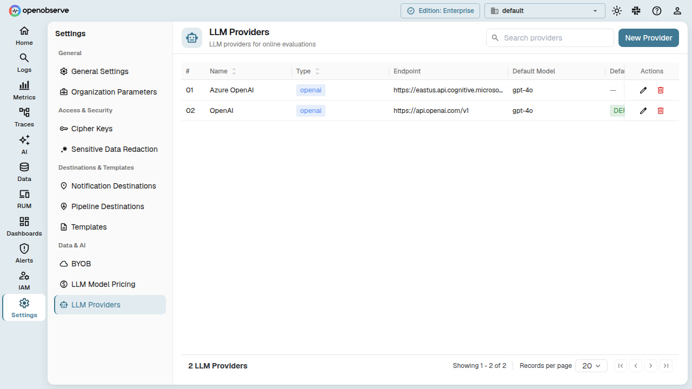
Task: Change records per page dropdown
Action: [591, 366]
